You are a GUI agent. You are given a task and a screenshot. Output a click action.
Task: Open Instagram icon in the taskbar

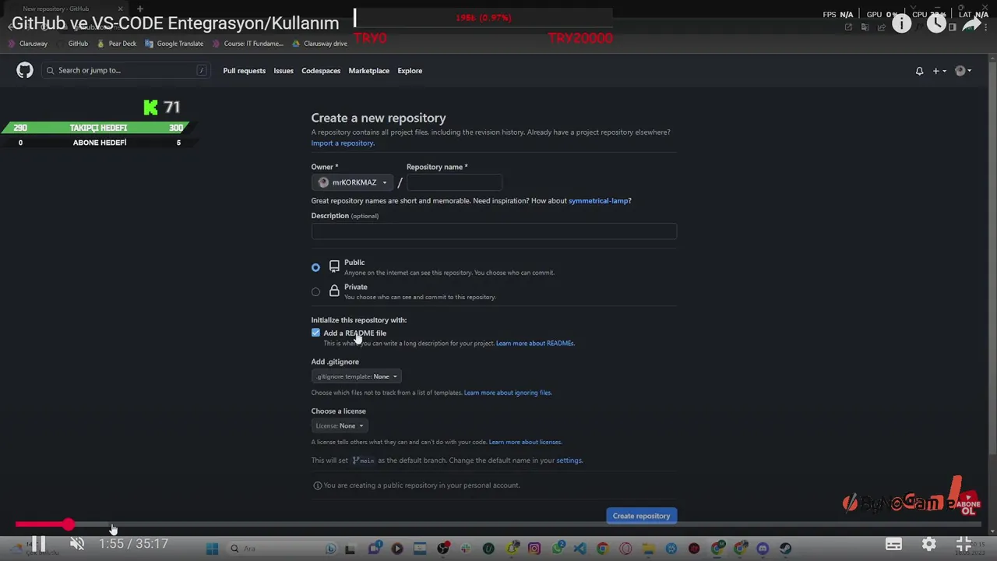[x=534, y=549]
